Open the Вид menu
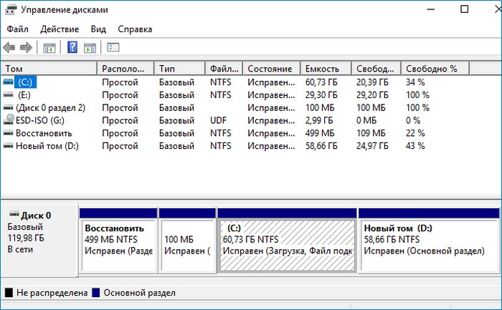Image resolution: width=502 pixels, height=310 pixels. click(98, 29)
